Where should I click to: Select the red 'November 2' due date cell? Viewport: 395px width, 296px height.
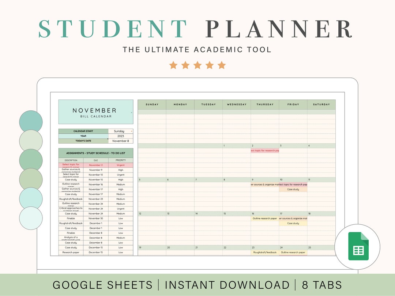tap(96, 165)
